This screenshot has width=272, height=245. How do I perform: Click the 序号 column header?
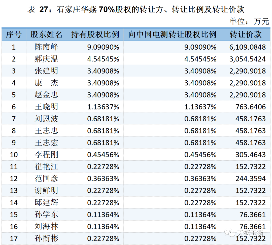(14, 34)
